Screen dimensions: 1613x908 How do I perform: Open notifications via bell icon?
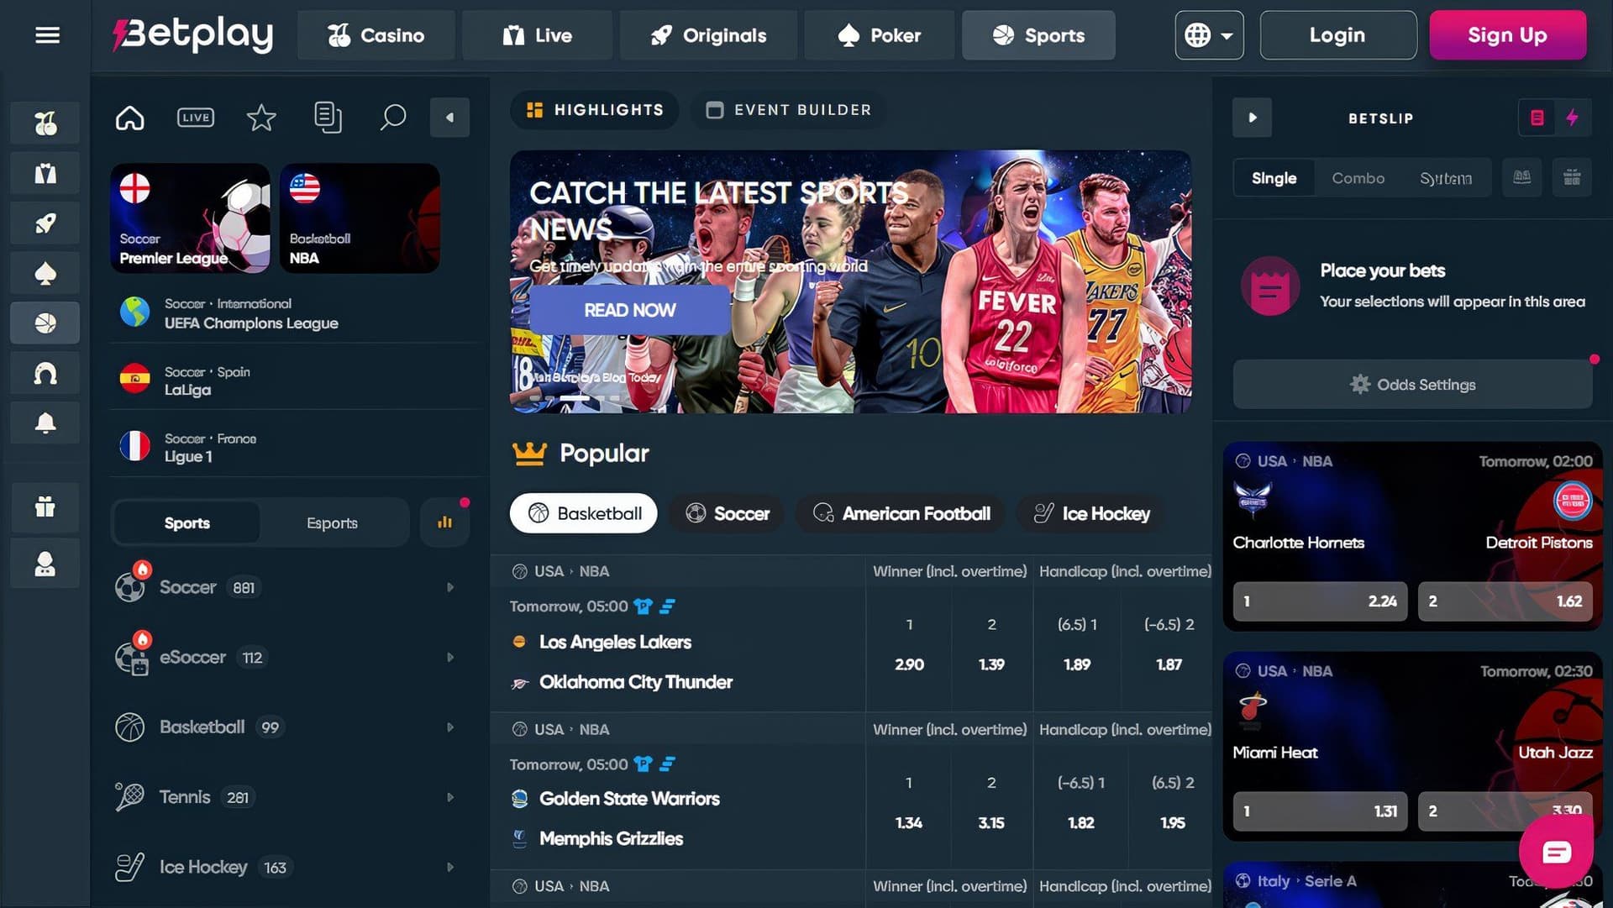tap(44, 423)
